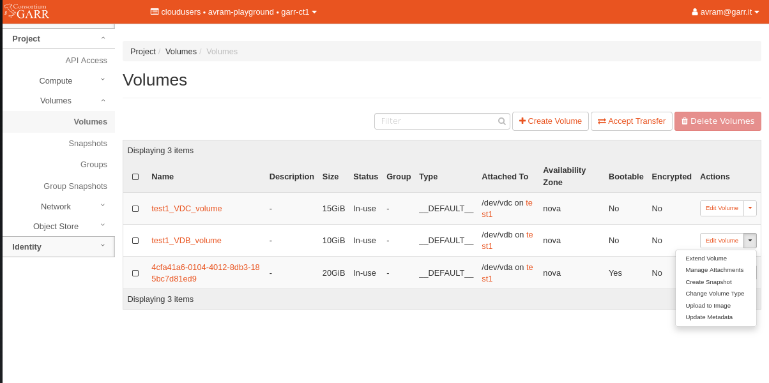This screenshot has height=383, width=769.
Task: Check the box for test1_VDB_volume
Action: point(135,241)
